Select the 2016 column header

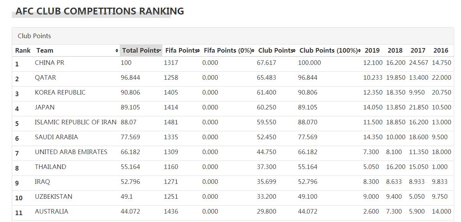[x=441, y=50]
